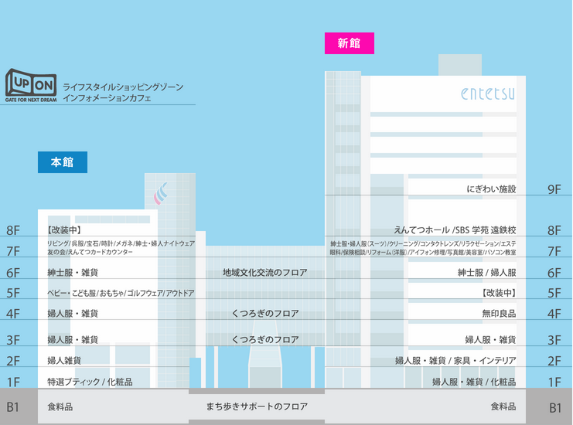This screenshot has width=573, height=425.
Task: Click the 9F floor number on the right
Action: [x=554, y=189]
